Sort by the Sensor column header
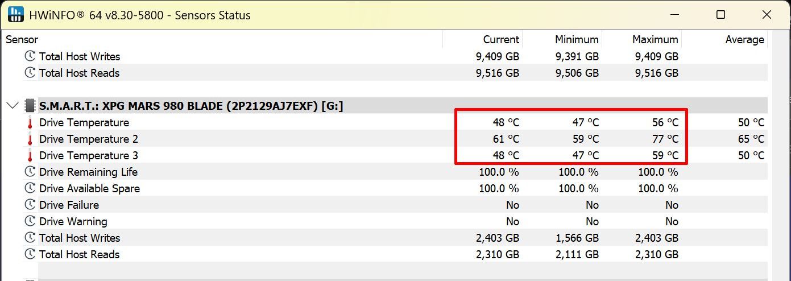This screenshot has height=281, width=791. coord(22,39)
